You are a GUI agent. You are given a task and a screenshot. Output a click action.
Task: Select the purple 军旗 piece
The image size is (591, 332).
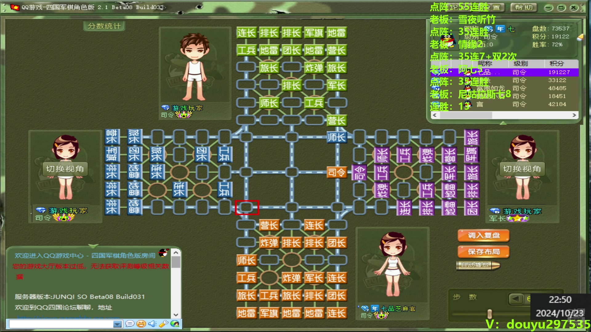[x=472, y=155]
